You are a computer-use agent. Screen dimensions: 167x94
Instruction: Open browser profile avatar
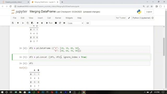(160, 6)
